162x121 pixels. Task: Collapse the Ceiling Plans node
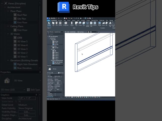(x=50, y=46)
